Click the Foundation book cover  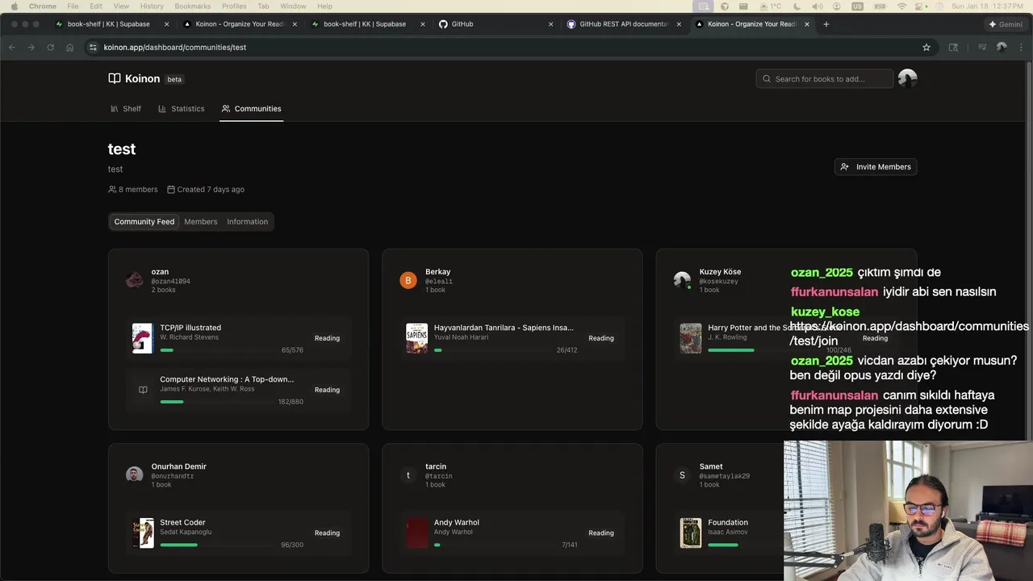[x=691, y=533]
